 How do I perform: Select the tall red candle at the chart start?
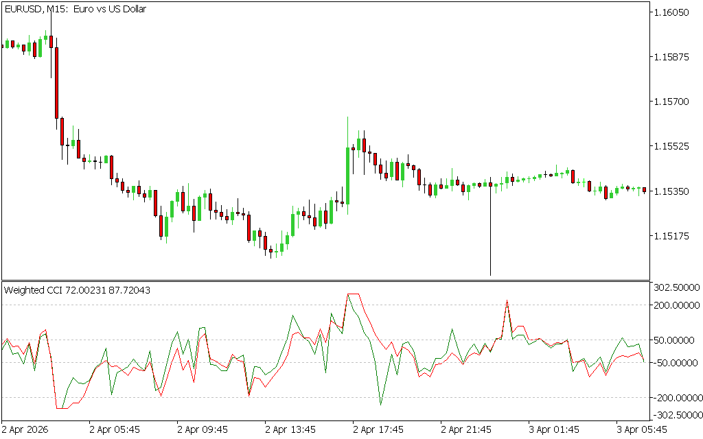click(57, 82)
